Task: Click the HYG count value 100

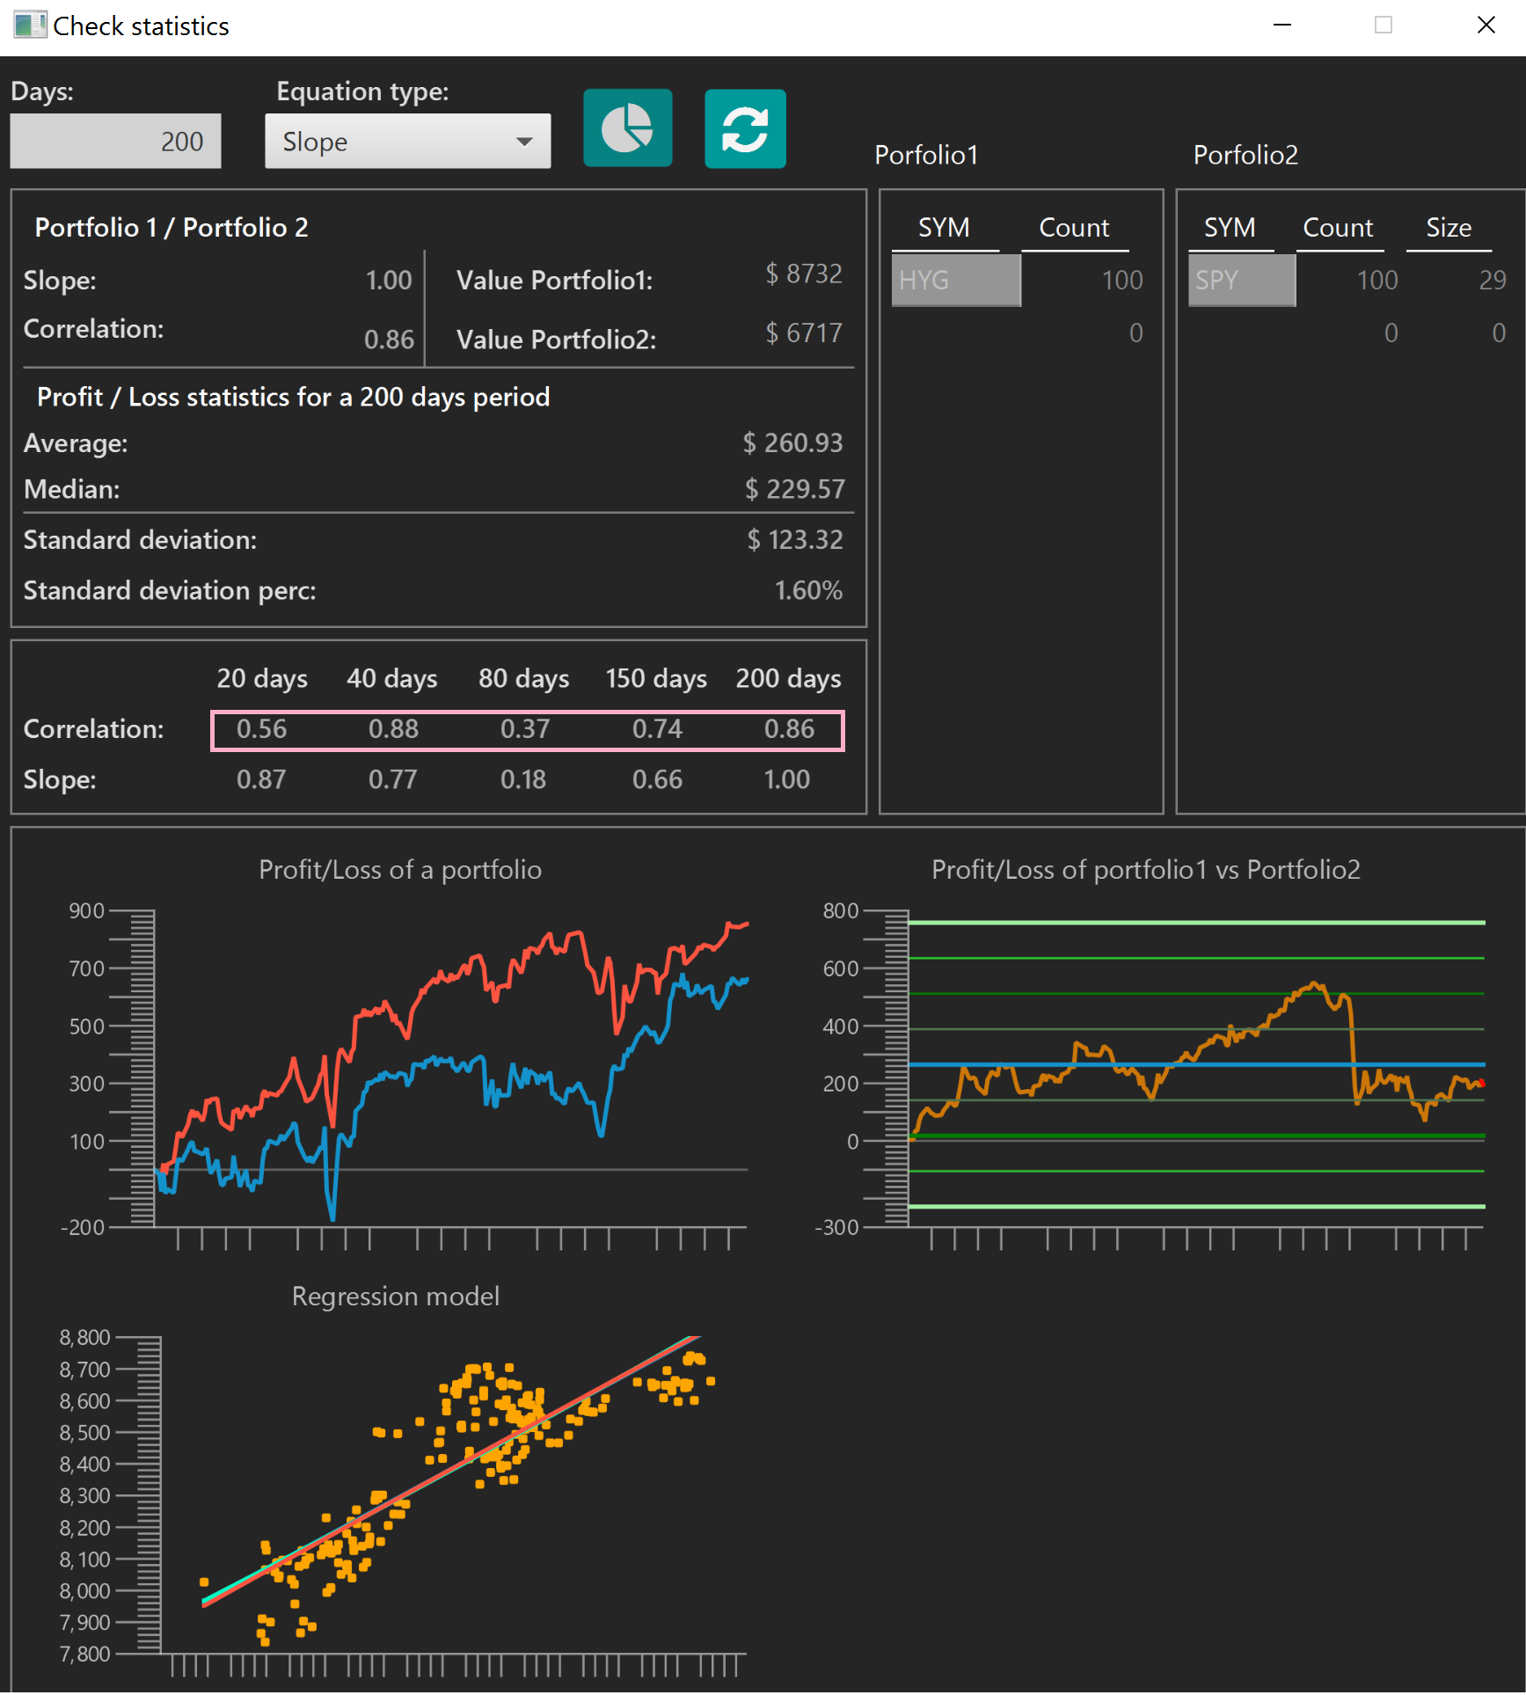Action: pos(1121,281)
